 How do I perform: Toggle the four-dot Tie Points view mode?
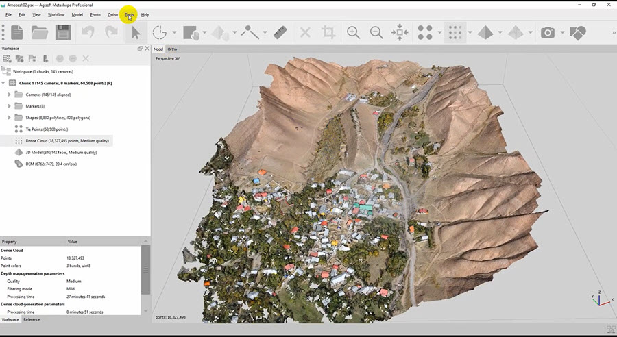point(425,32)
